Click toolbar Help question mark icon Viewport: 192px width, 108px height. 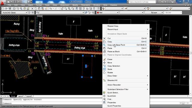98,8
